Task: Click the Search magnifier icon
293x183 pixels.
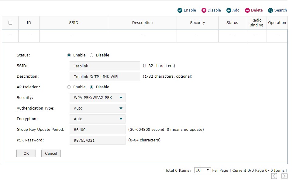Action: (x=271, y=10)
